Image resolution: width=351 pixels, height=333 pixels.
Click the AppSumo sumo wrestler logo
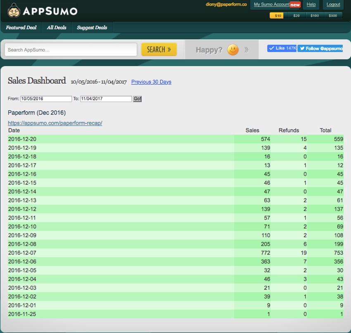42,10
